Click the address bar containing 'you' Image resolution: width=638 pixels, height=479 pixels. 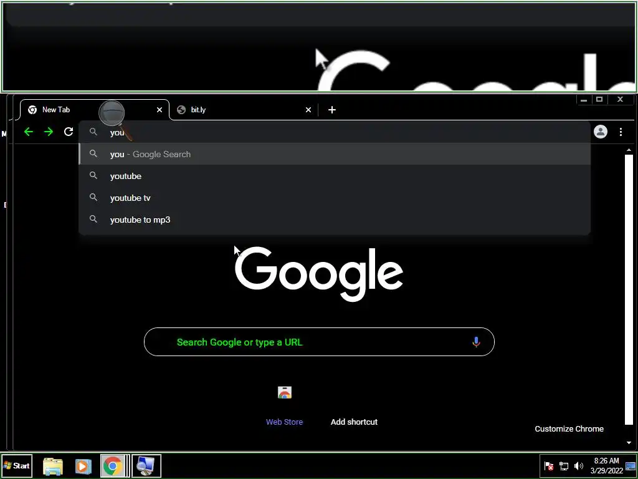point(335,132)
